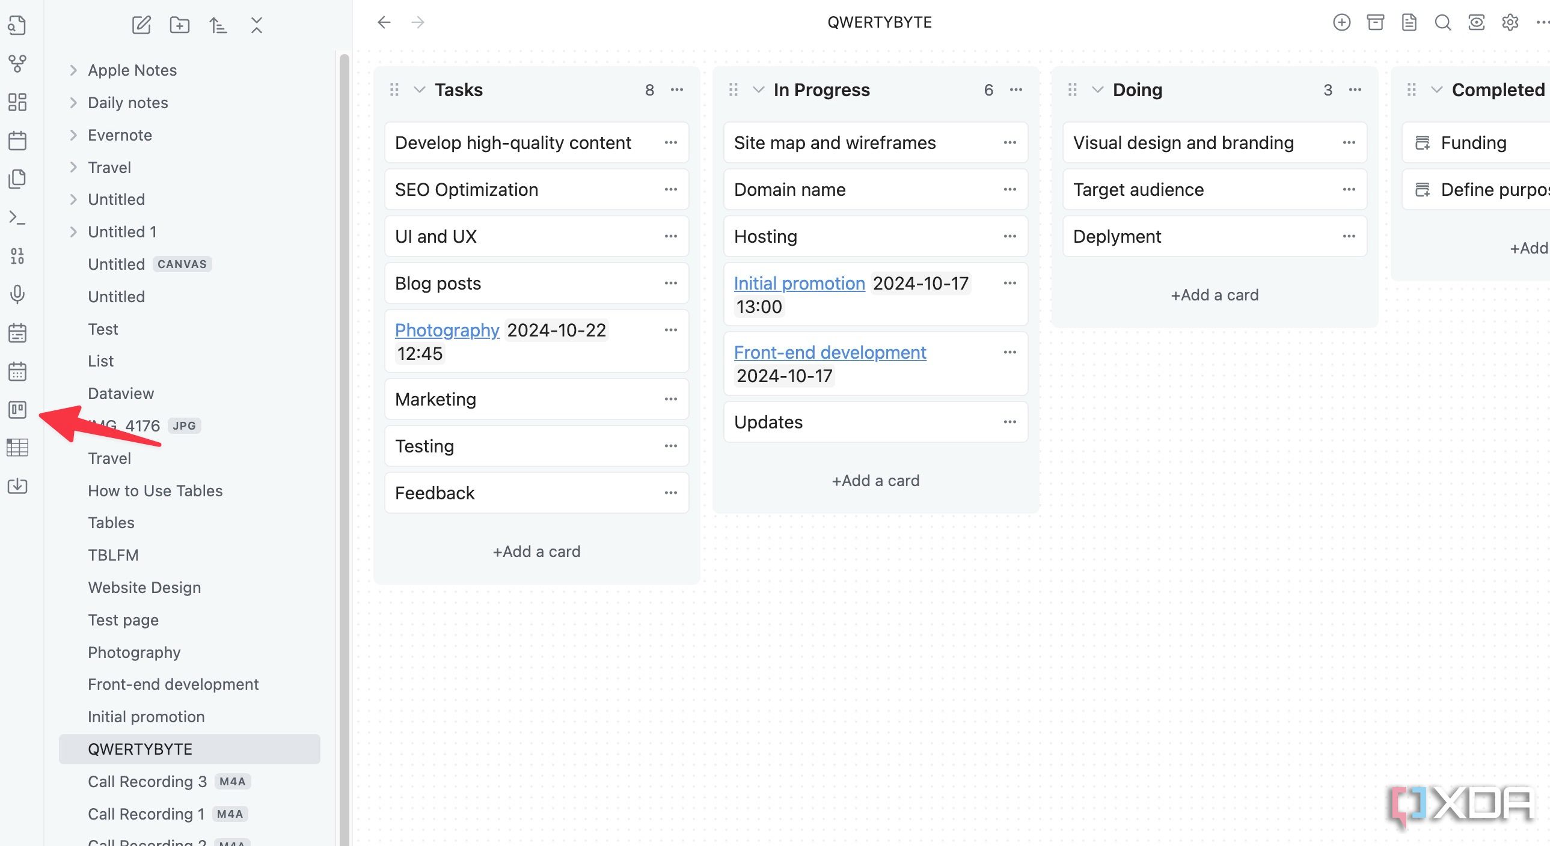Screen dimensions: 1550x846
Task: Select the sort/reorder notes icon
Action: pos(218,25)
